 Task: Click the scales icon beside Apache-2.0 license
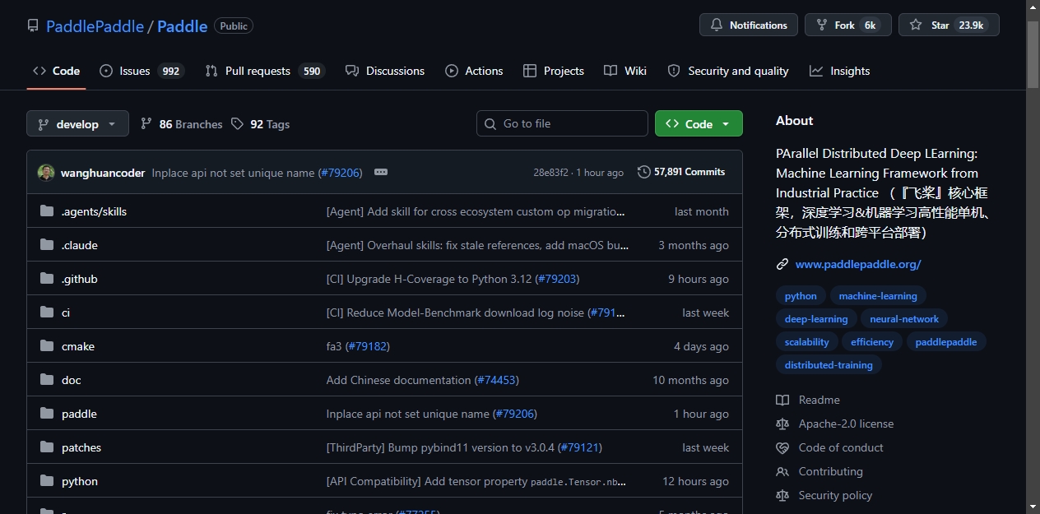(782, 424)
